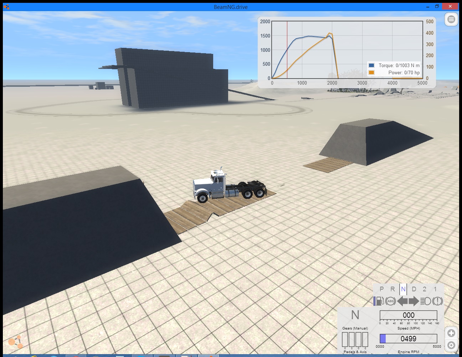Click the headlight high beam indicator
Viewport: 462px width, 357px height.
(x=425, y=301)
